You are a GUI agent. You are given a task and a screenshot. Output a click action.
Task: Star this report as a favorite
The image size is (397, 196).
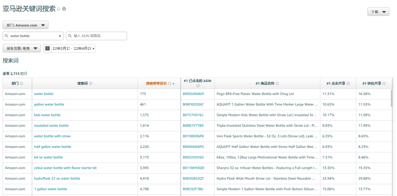[64, 9]
